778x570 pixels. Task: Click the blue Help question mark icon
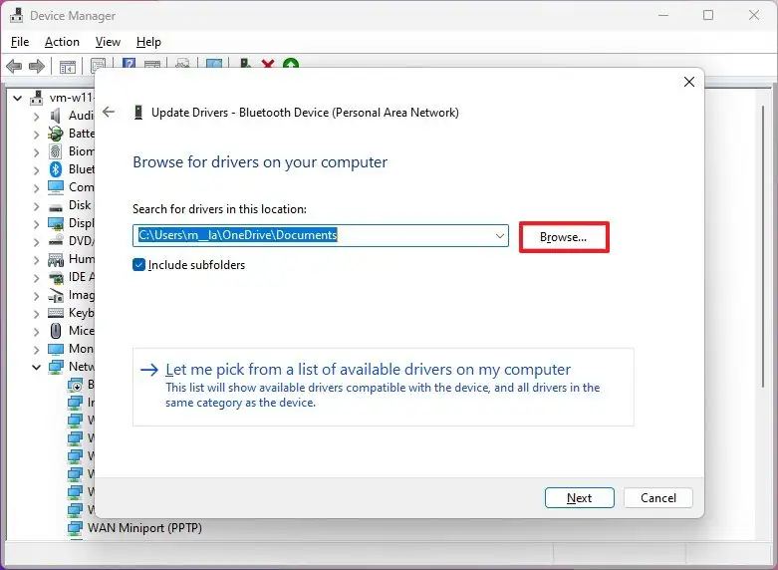[130, 64]
